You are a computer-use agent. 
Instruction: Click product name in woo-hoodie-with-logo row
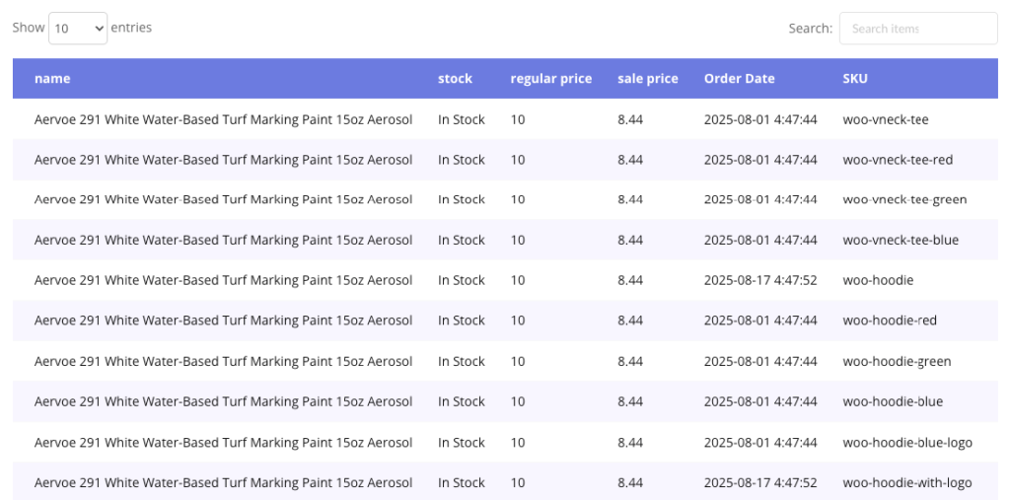click(224, 482)
